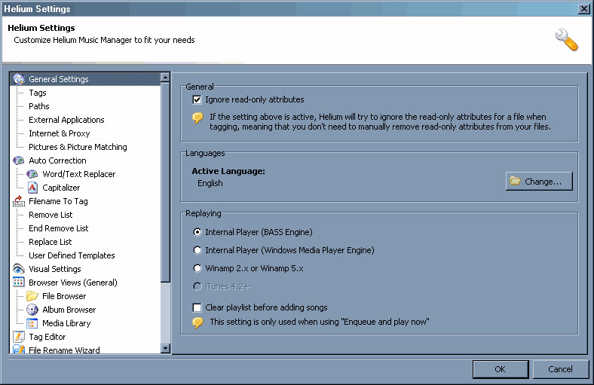
Task: Go to Internet & Proxy settings
Action: 59,133
